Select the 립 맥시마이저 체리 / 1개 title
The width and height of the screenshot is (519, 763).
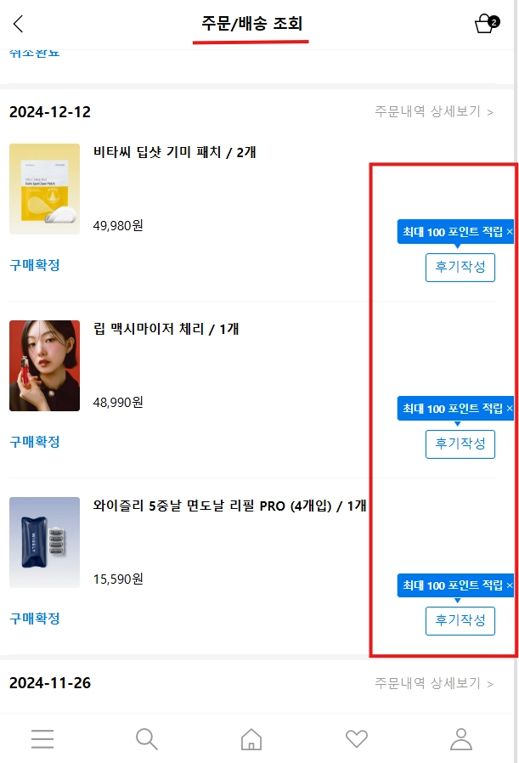(166, 329)
